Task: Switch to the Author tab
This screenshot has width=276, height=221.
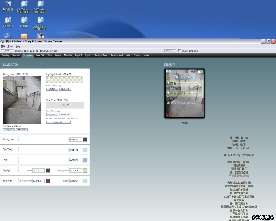Action: pyautogui.click(x=146, y=55)
